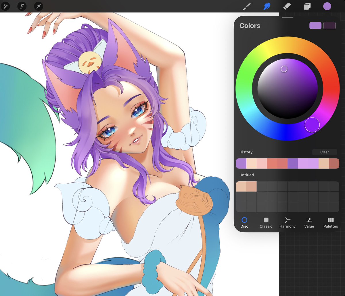Select the secondary dark plum color chip
The height and width of the screenshot is (296, 345).
click(329, 26)
